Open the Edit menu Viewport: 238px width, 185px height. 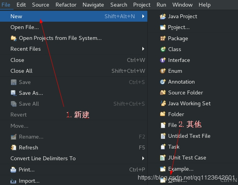click(x=21, y=5)
